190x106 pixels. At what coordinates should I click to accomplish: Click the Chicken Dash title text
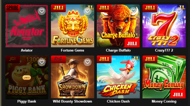(x=118, y=101)
